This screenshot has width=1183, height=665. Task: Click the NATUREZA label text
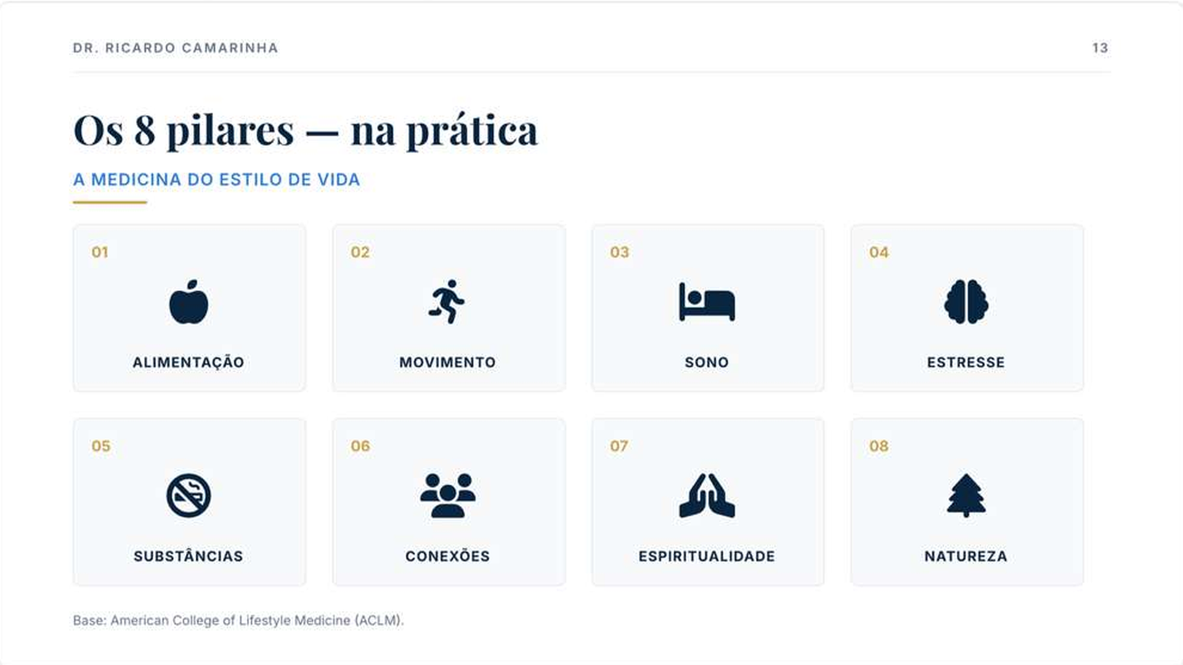tap(966, 556)
